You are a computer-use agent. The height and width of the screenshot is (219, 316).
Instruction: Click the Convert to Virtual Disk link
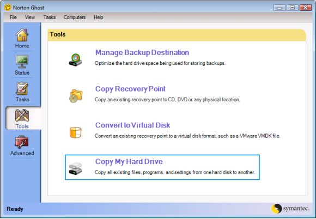(x=132, y=125)
